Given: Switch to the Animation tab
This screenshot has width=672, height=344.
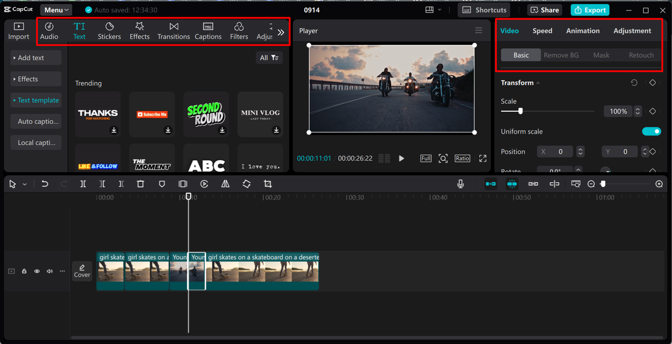Looking at the screenshot, I should tap(583, 31).
